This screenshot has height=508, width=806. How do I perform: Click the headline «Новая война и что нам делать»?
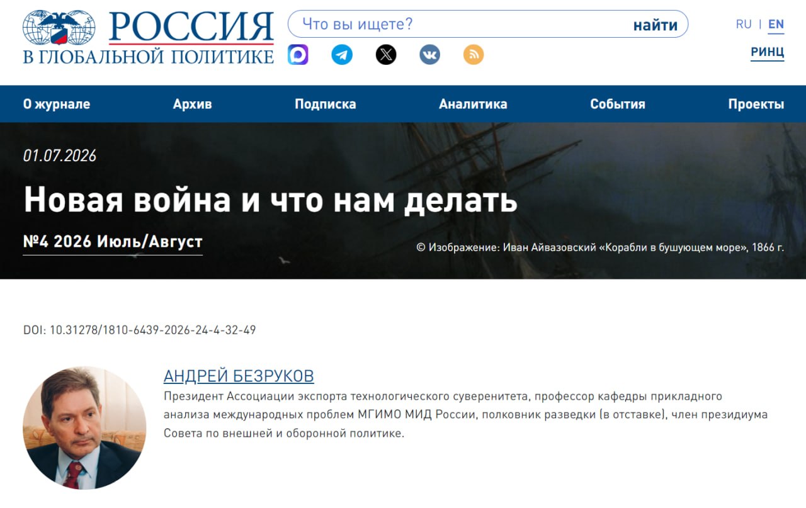(x=270, y=200)
